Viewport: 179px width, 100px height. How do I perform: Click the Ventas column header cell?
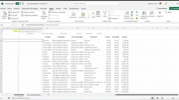pos(124,37)
